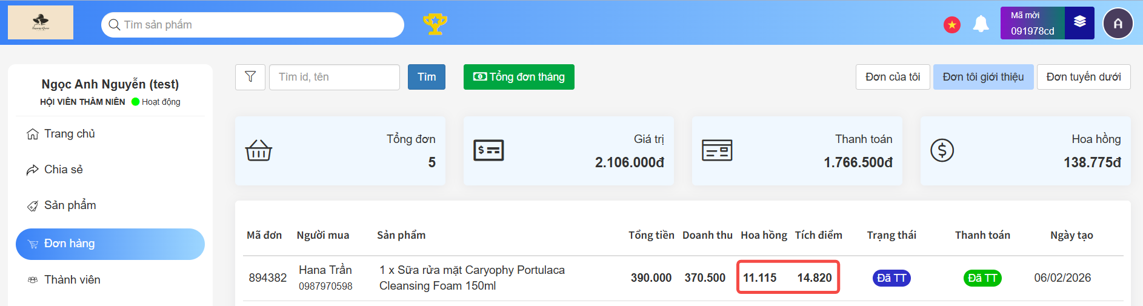This screenshot has width=1143, height=306.
Task: Open notifications bell
Action: tap(981, 24)
